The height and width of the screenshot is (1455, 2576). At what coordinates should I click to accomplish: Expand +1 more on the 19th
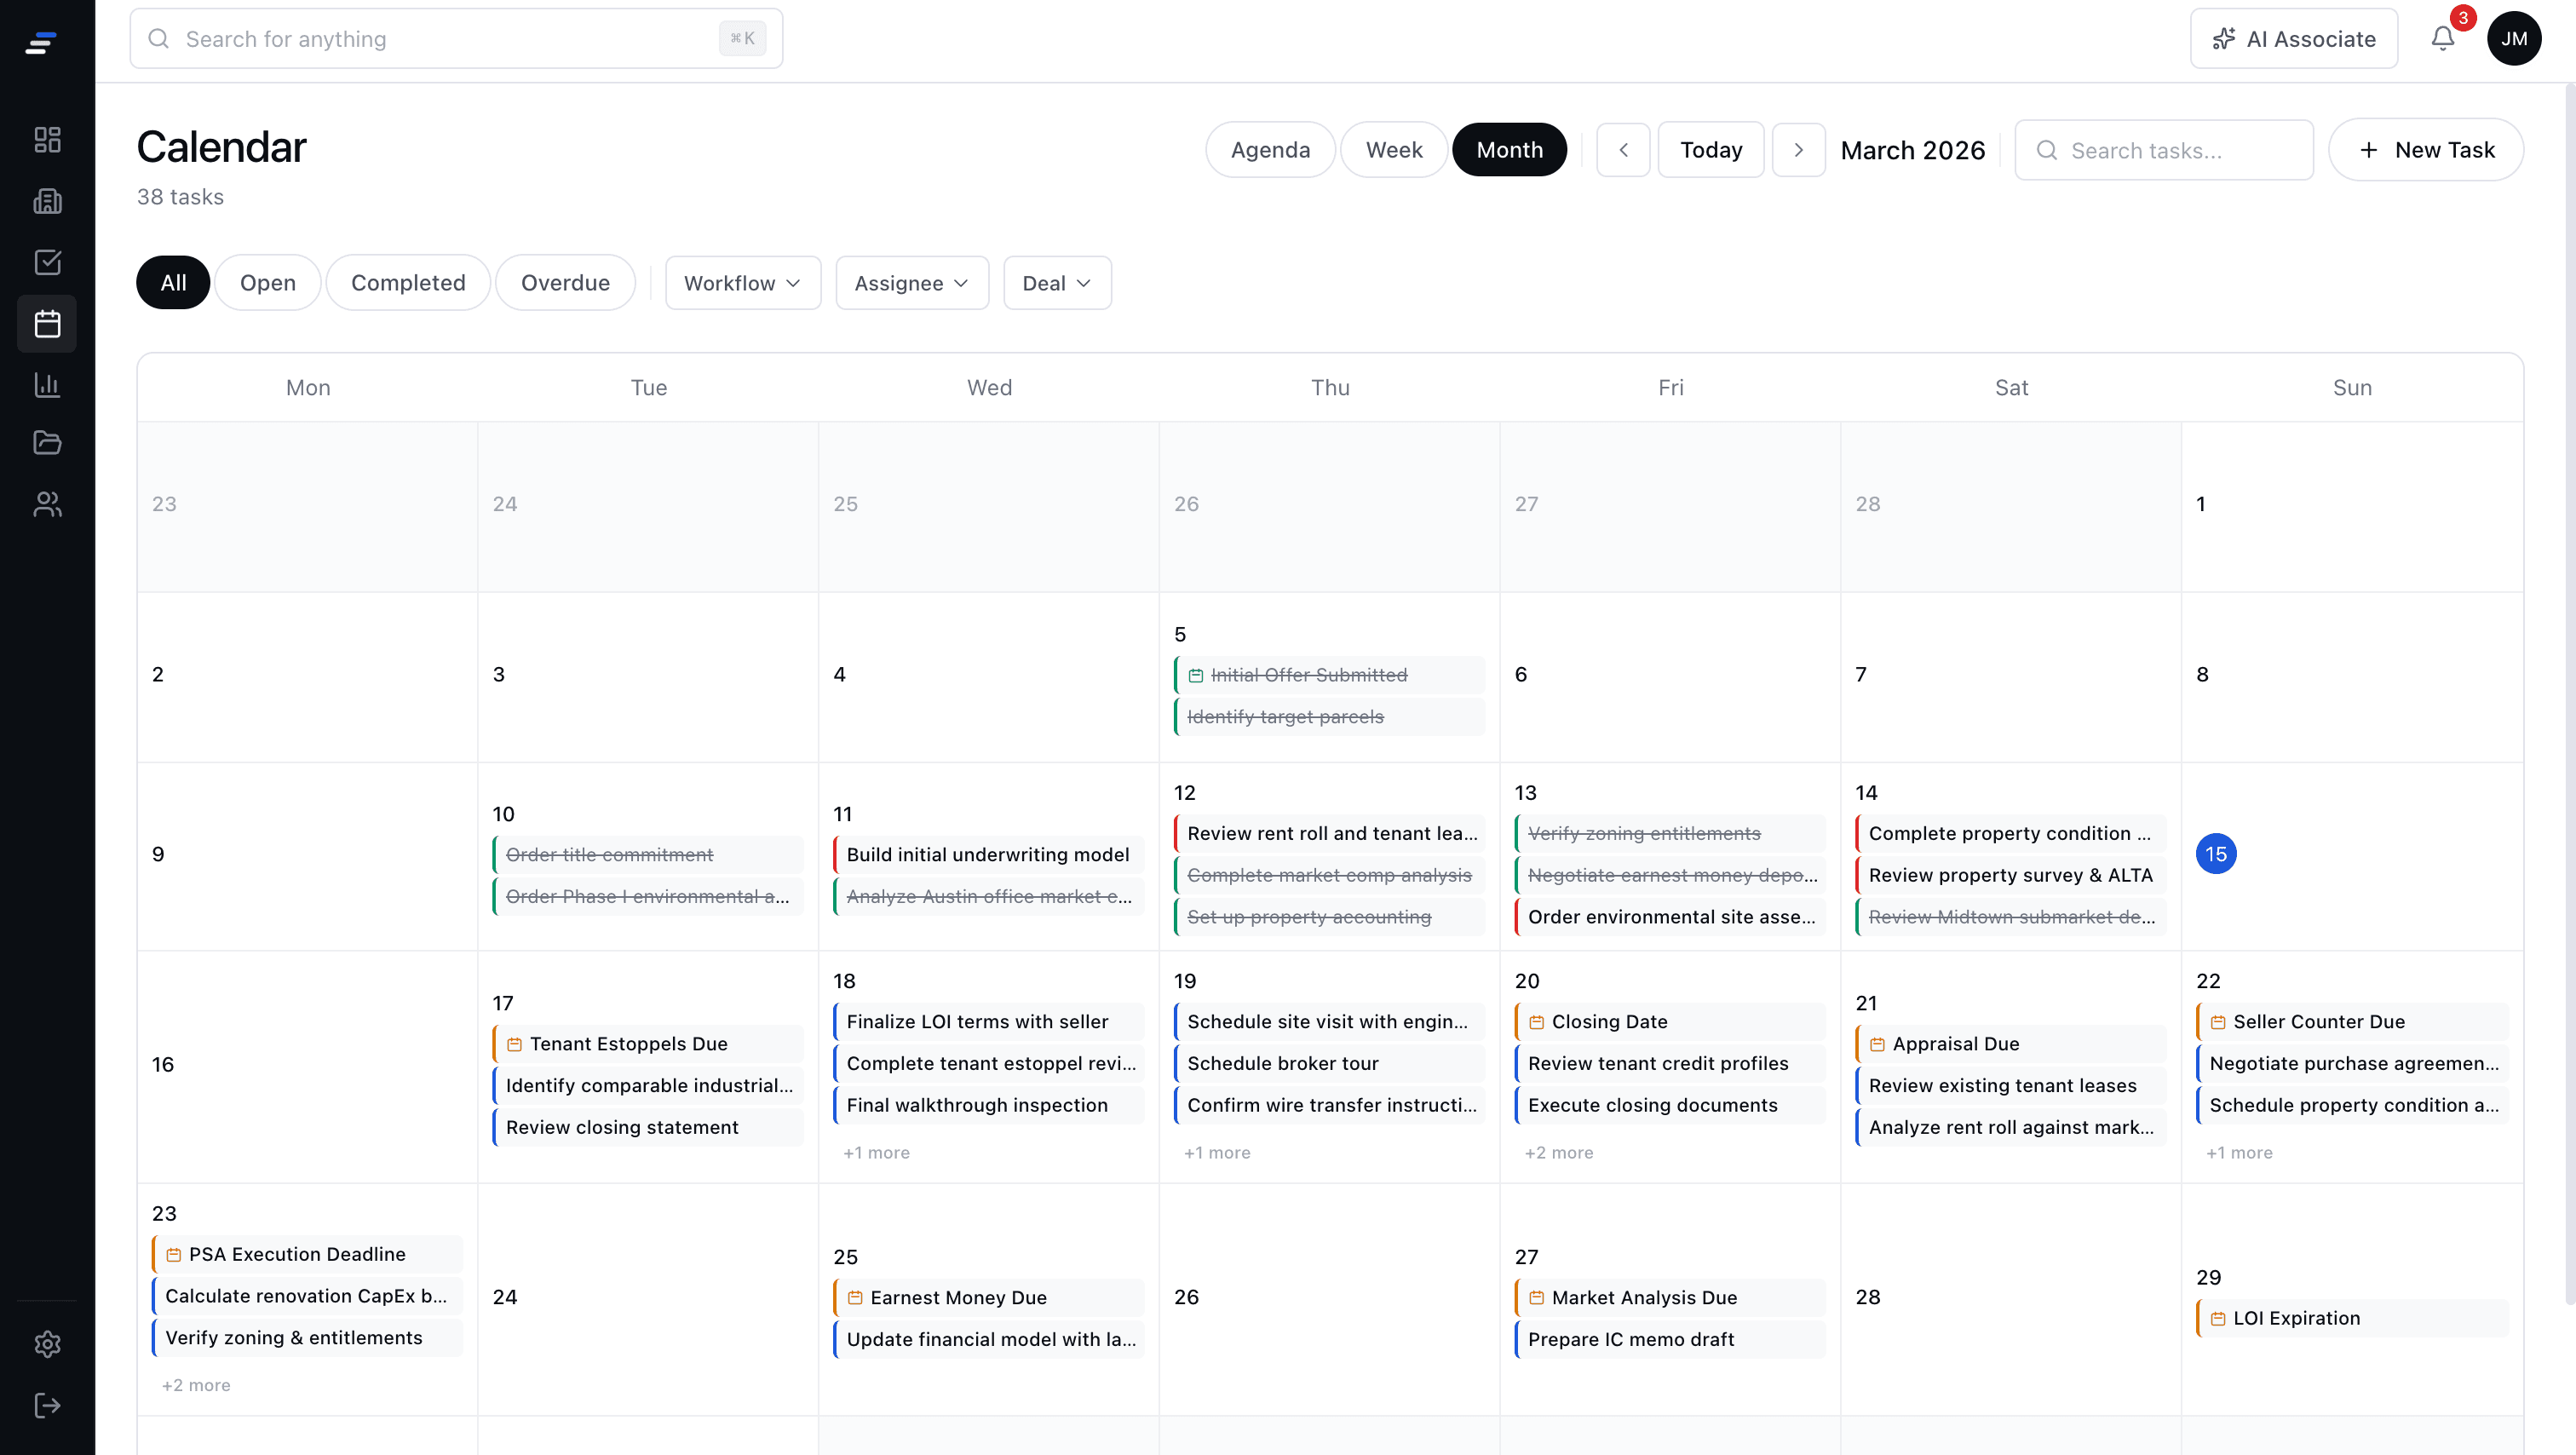point(1217,1153)
